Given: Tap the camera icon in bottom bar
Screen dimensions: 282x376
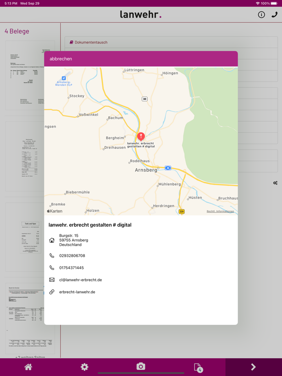Looking at the screenshot, I should 141,367.
